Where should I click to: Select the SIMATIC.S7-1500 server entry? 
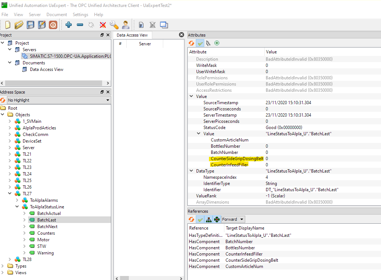(71, 56)
